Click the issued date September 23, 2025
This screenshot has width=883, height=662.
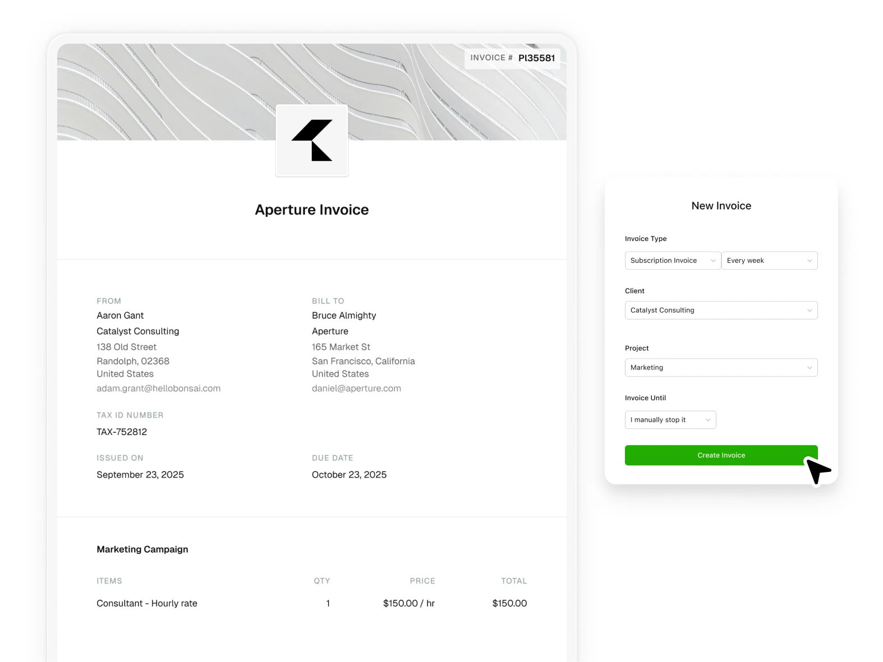pos(140,475)
